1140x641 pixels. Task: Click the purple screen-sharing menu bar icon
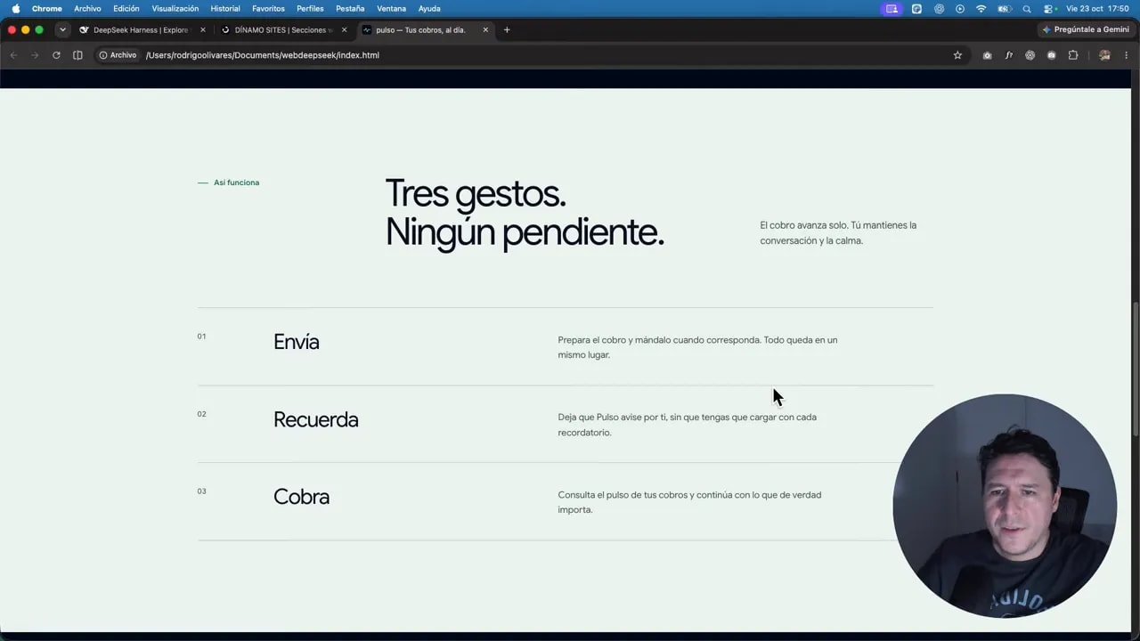coord(892,9)
